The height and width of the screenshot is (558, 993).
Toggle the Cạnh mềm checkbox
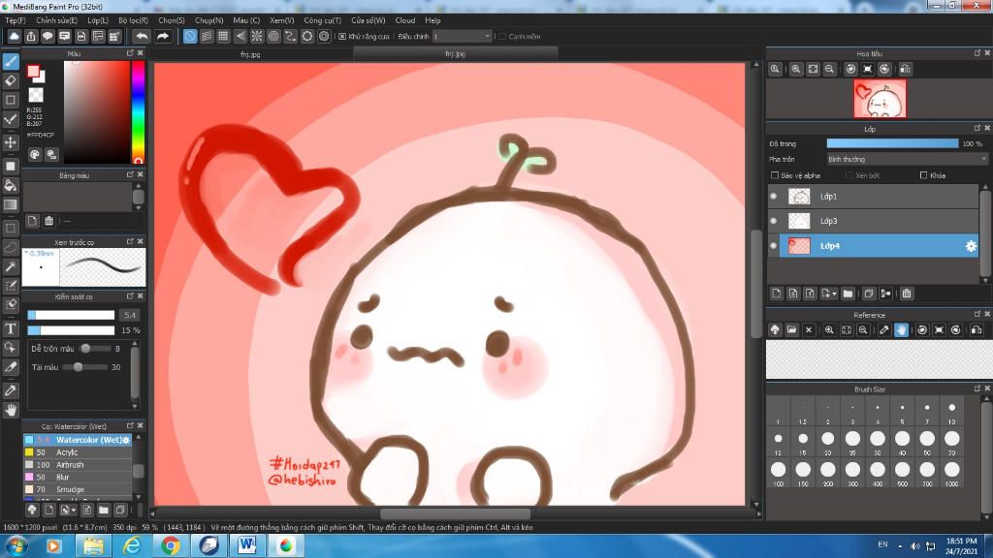pyautogui.click(x=501, y=37)
